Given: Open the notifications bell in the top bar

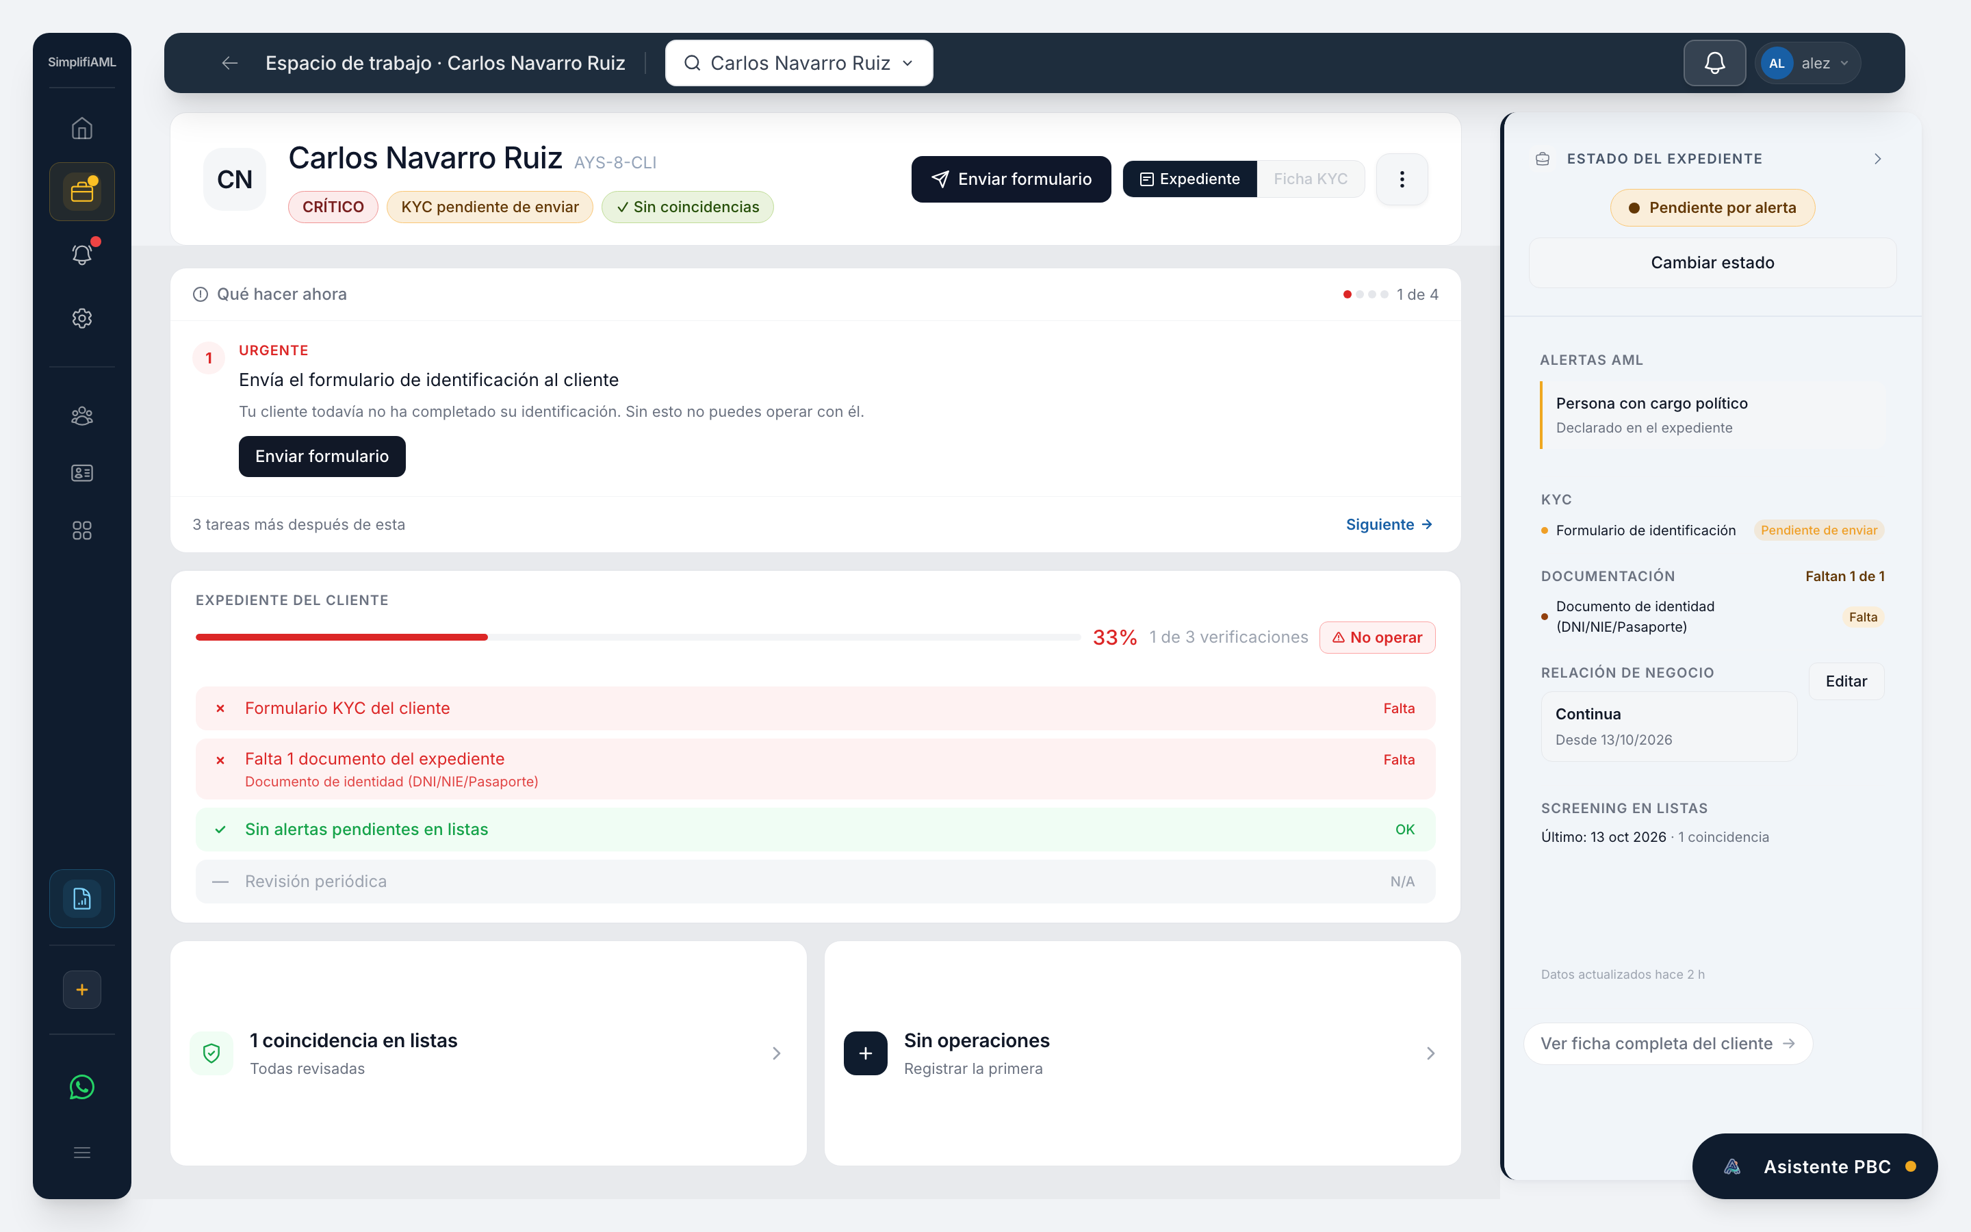Looking at the screenshot, I should 1714,63.
